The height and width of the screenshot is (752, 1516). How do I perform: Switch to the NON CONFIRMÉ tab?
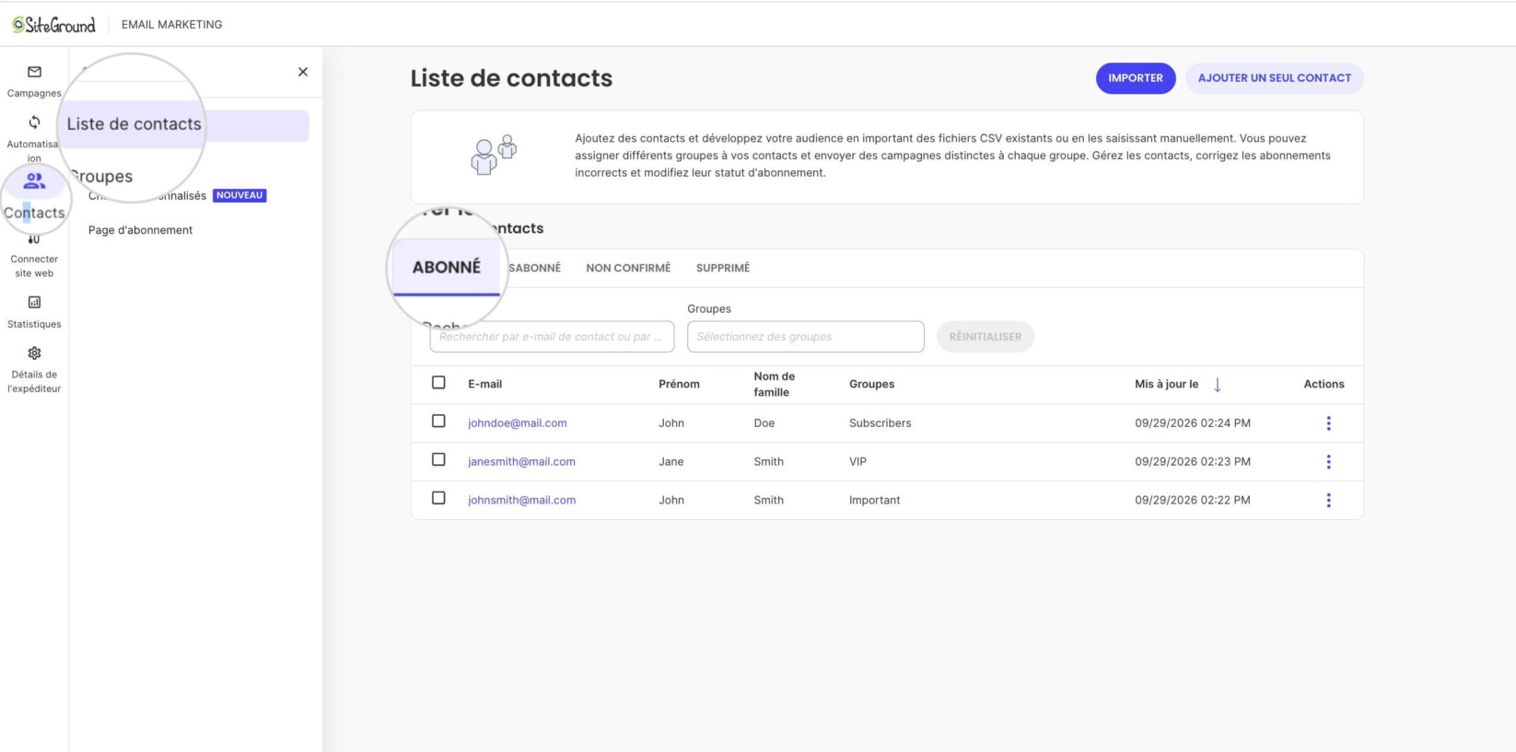click(628, 268)
